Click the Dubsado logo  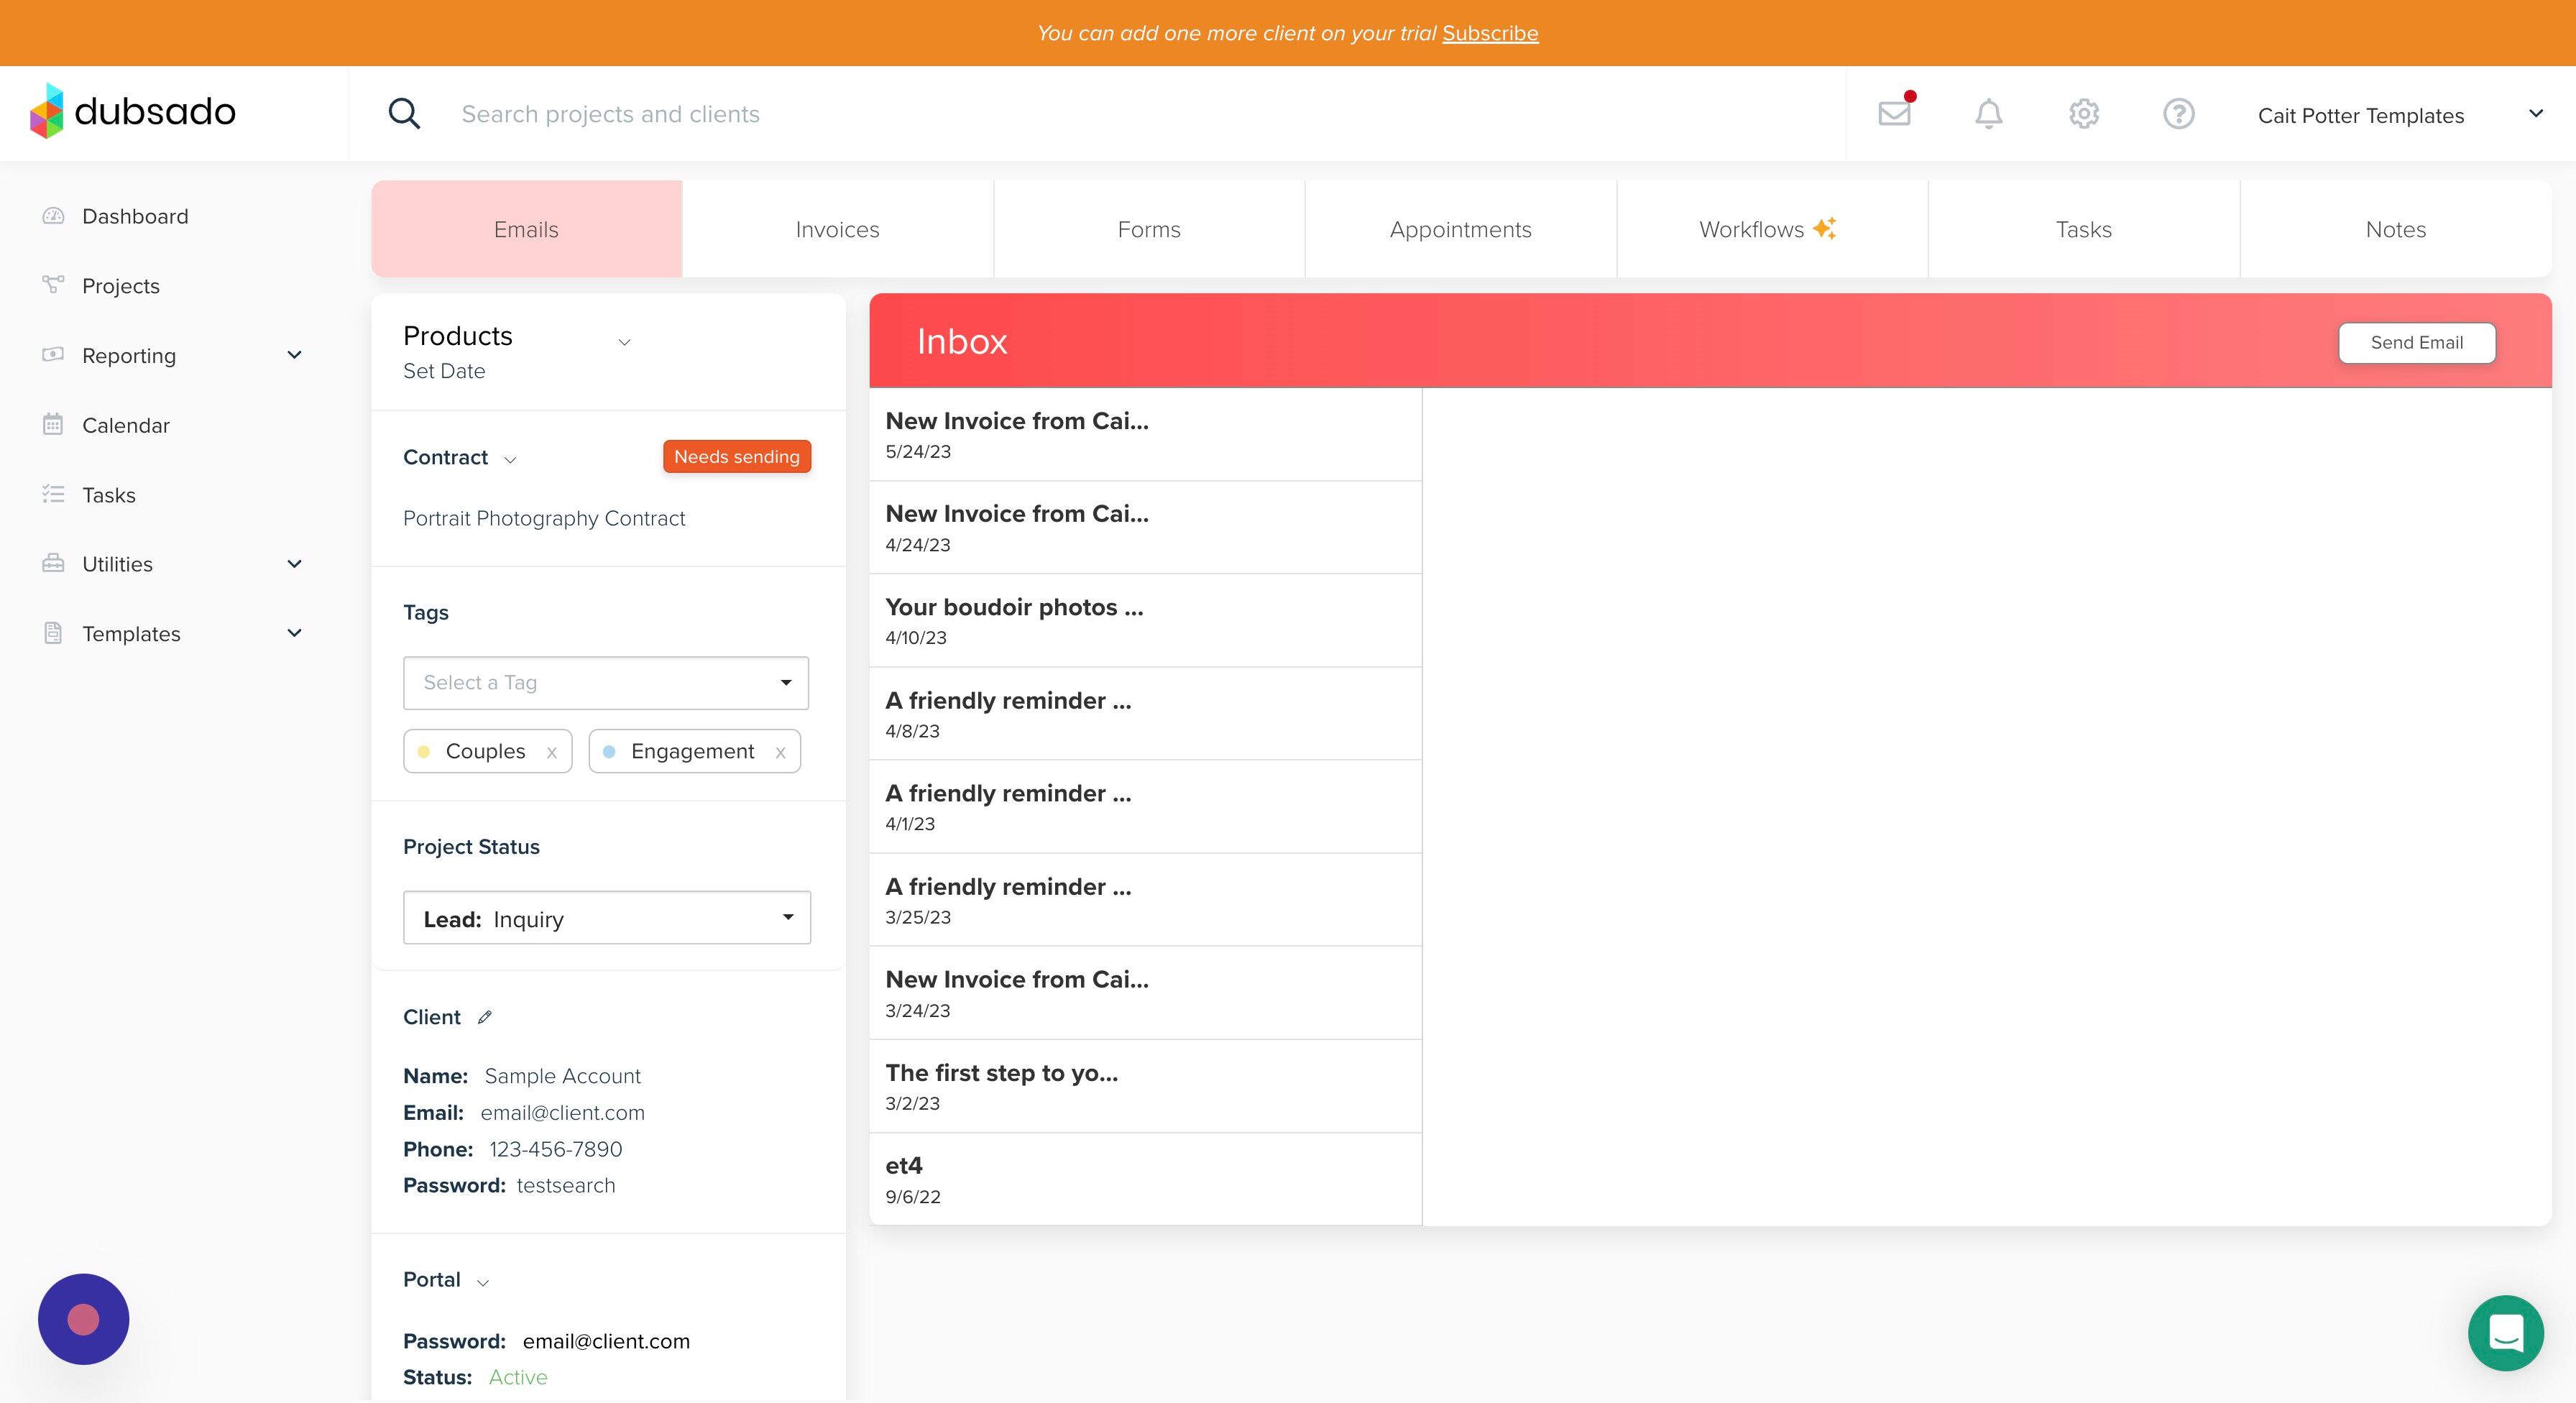point(133,111)
